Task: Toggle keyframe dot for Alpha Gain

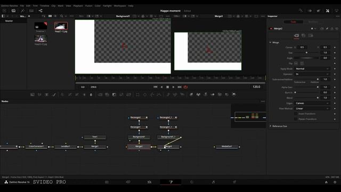Action: tap(335, 87)
